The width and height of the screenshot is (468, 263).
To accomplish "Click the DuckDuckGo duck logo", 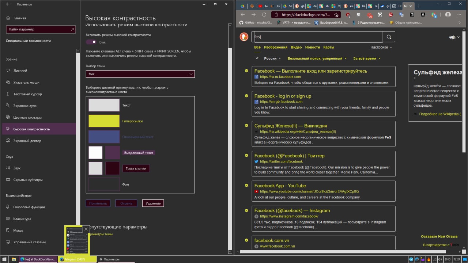I will 244,37.
